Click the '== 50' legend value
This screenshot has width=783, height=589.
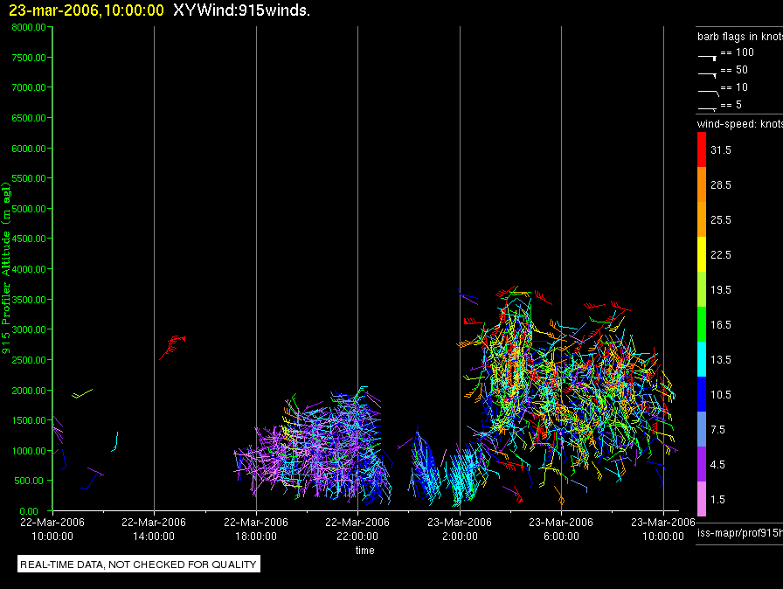coord(734,70)
